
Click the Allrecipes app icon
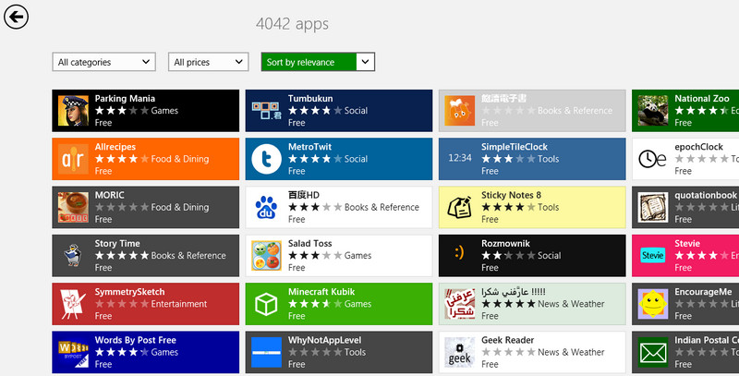tap(72, 159)
